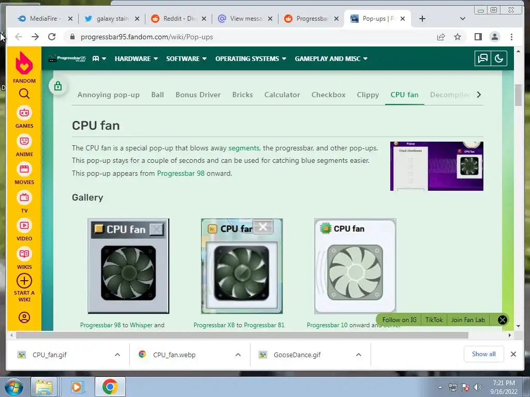Viewport: 530px width, 397px height.
Task: Reload the page with the refresh icon
Action: pyautogui.click(x=52, y=37)
